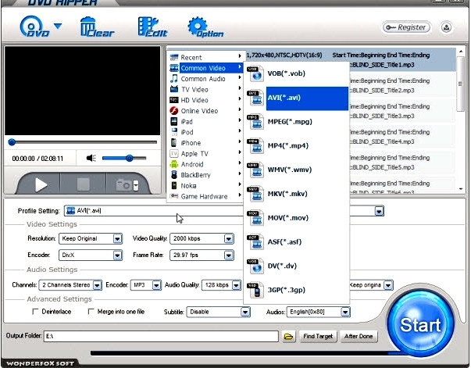Image resolution: width=471 pixels, height=368 pixels.
Task: Click the big blue Start button
Action: [x=420, y=324]
